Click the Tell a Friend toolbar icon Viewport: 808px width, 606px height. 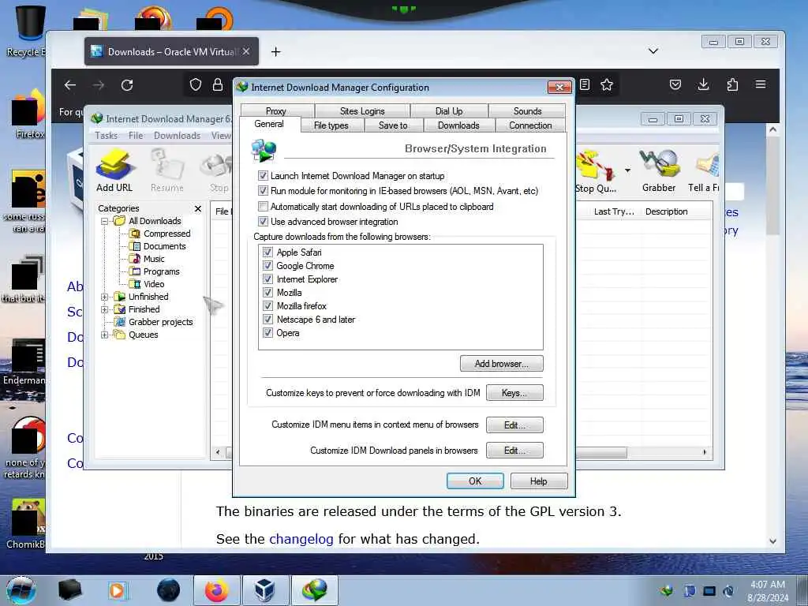(x=704, y=170)
